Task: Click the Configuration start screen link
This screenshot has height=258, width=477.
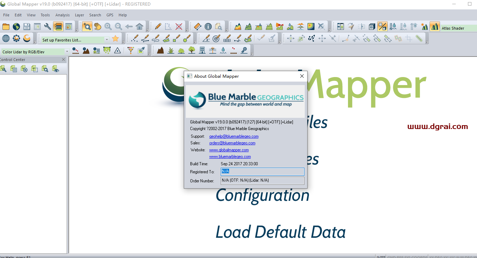Action: point(263,196)
